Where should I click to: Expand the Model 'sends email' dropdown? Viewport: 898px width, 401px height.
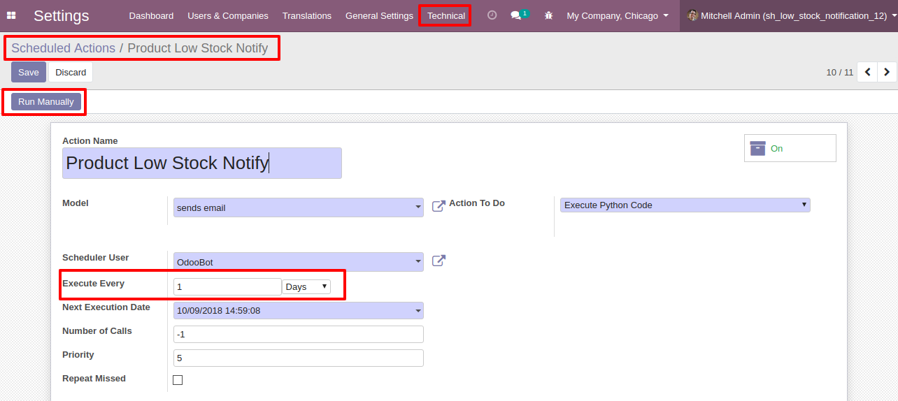click(299, 207)
